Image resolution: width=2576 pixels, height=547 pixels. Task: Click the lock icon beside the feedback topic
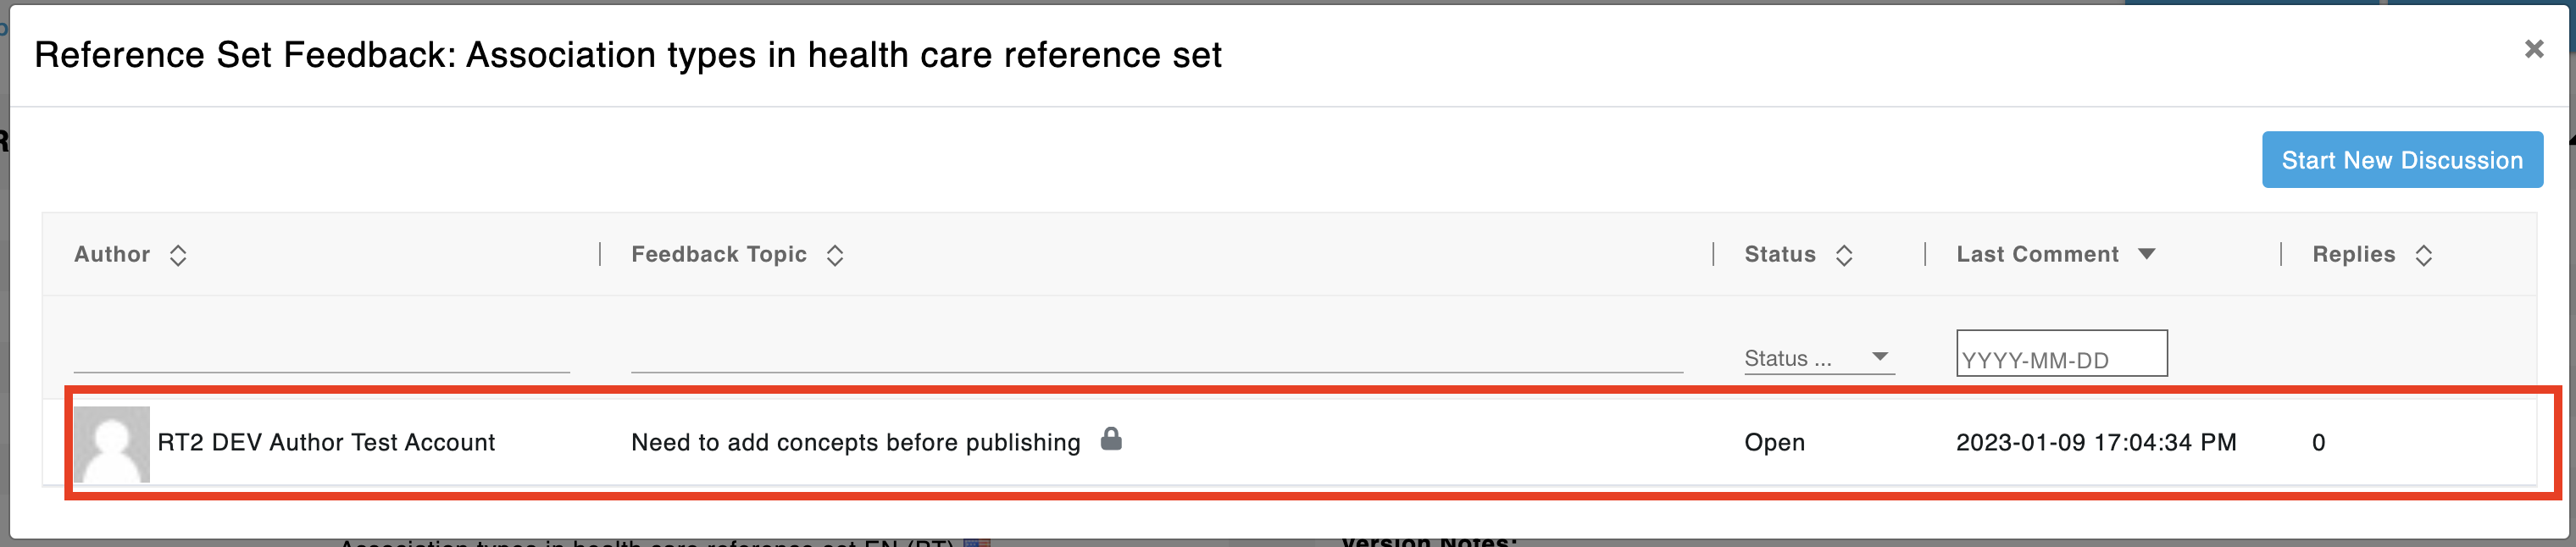(x=1111, y=438)
